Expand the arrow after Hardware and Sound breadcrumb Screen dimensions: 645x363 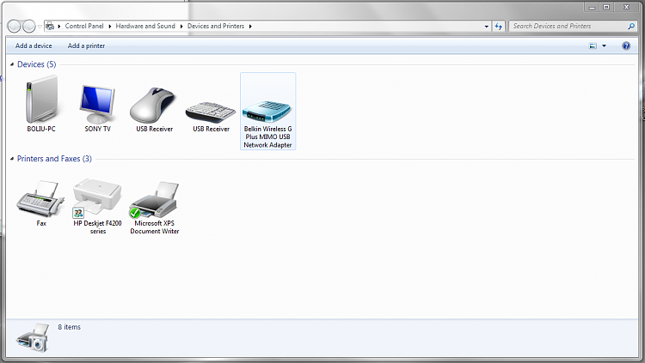(x=181, y=27)
